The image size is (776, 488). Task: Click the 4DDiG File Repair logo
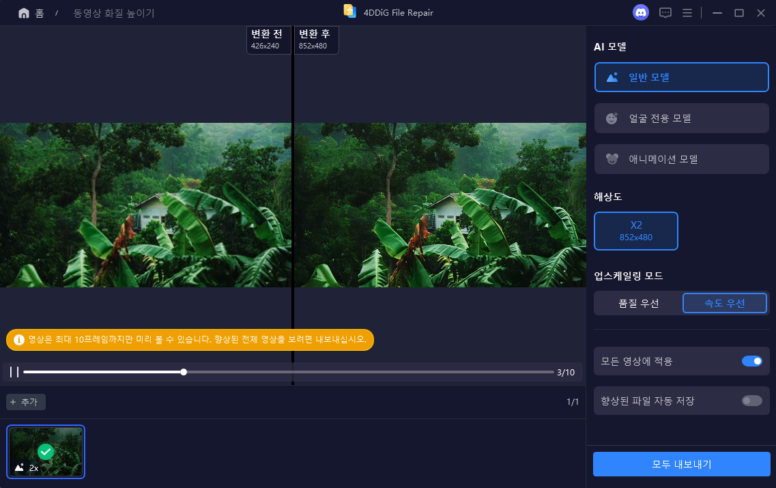coord(350,12)
